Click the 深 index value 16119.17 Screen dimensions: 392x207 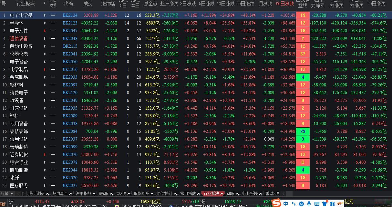pyautogui.click(x=233, y=202)
